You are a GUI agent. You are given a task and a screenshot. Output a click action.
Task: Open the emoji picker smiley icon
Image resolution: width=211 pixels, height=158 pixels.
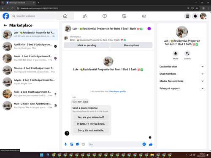(144, 144)
